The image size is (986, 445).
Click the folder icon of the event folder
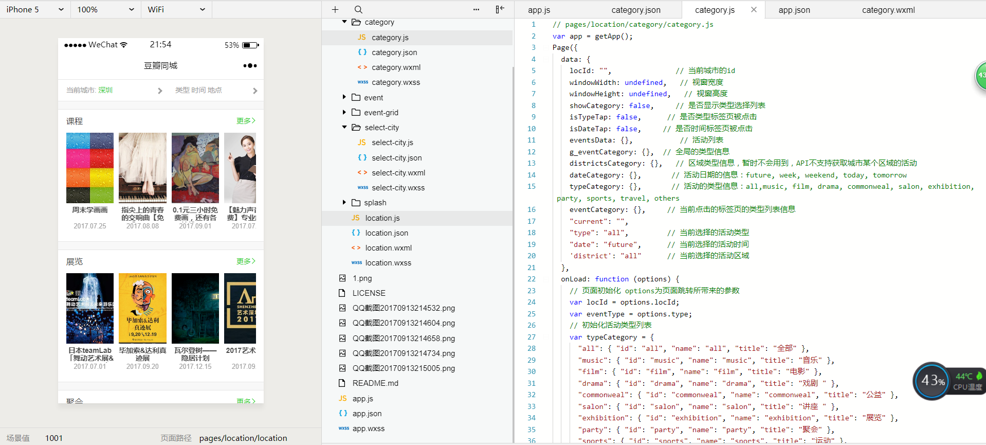pos(356,97)
